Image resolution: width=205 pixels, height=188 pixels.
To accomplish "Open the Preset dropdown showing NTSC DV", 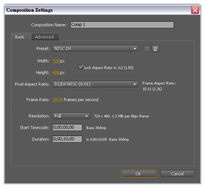I will coord(95,48).
